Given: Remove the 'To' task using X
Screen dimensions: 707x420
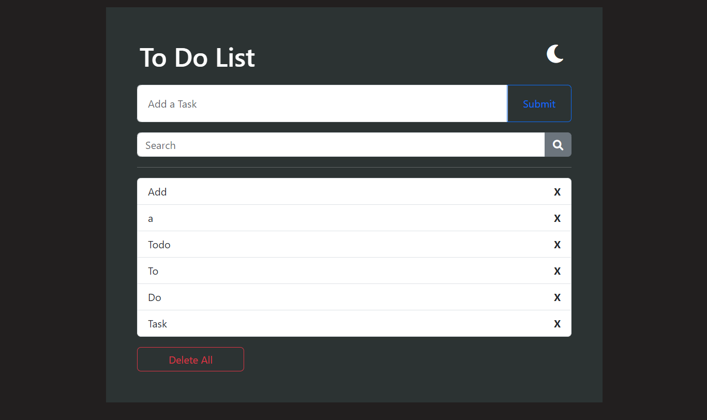Looking at the screenshot, I should [x=557, y=271].
